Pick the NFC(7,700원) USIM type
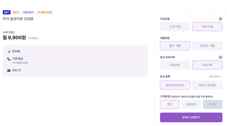Viewport: 227px width, 126px height. pos(207,85)
